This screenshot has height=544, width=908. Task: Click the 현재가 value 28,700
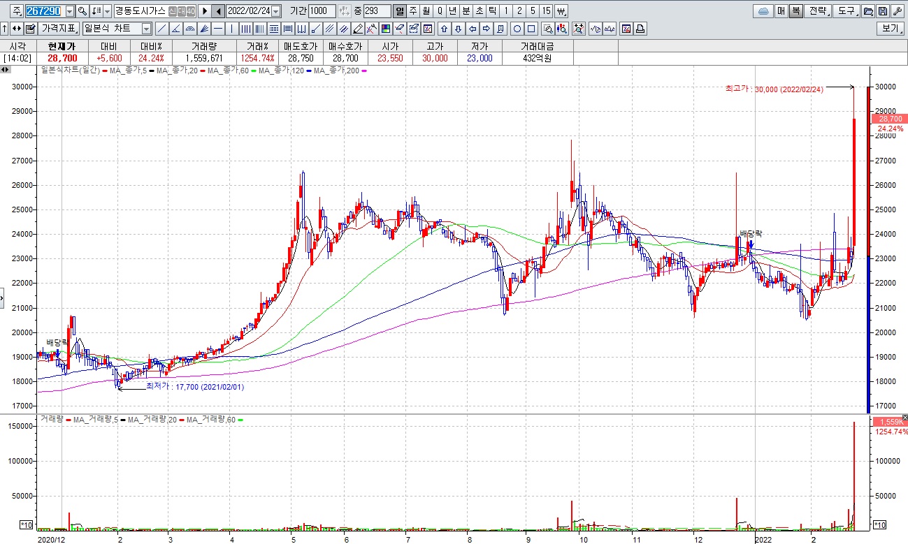[x=62, y=58]
